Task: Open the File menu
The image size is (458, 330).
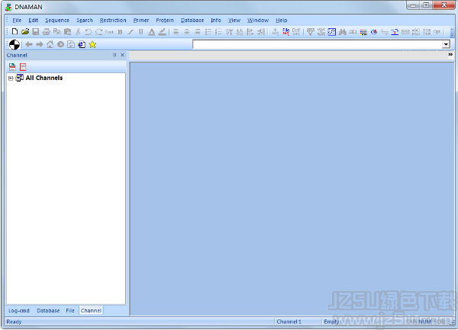Action: (x=17, y=20)
